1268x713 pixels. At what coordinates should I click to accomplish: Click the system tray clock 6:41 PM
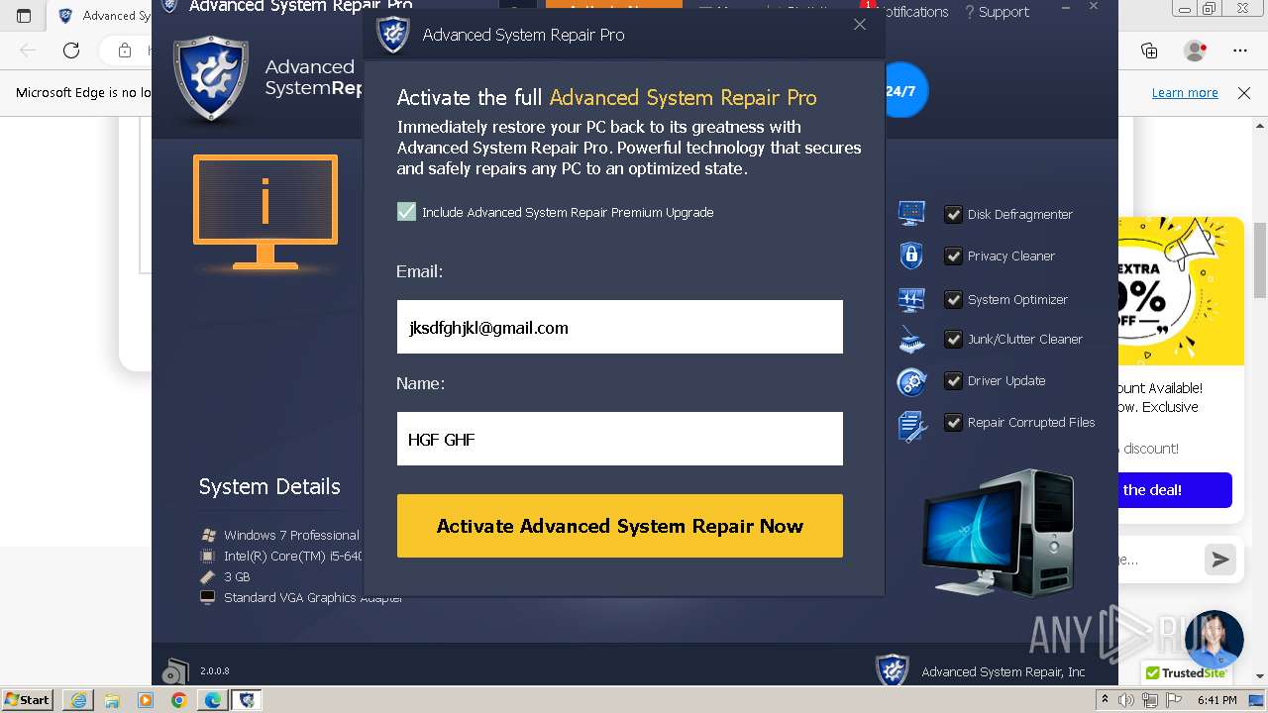[x=1216, y=700]
